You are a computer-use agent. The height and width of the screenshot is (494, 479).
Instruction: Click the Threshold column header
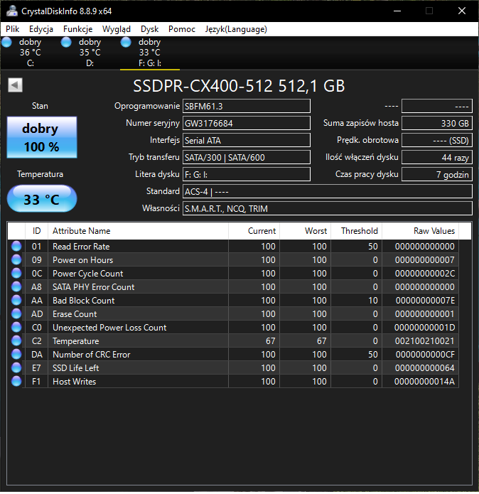click(357, 231)
